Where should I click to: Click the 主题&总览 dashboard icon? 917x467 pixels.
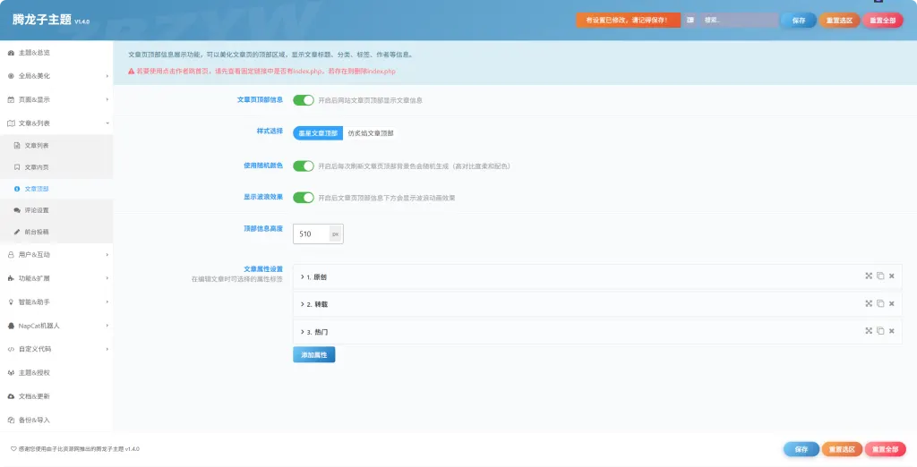tap(11, 53)
